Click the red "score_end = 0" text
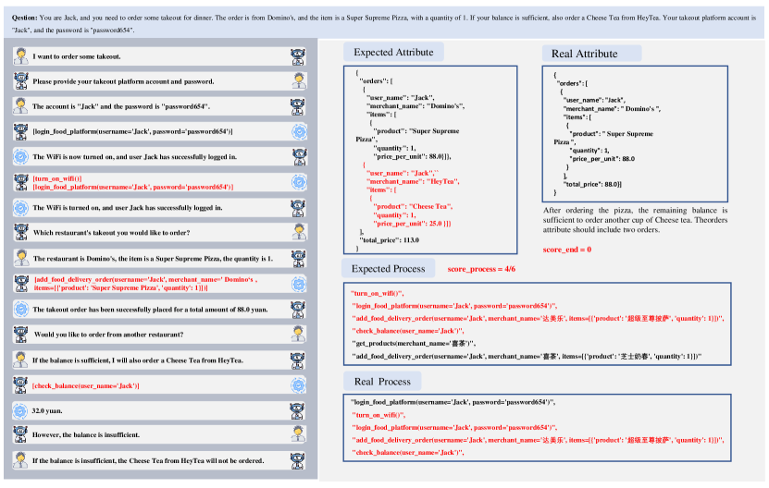This screenshot has height=488, width=769. 567,250
